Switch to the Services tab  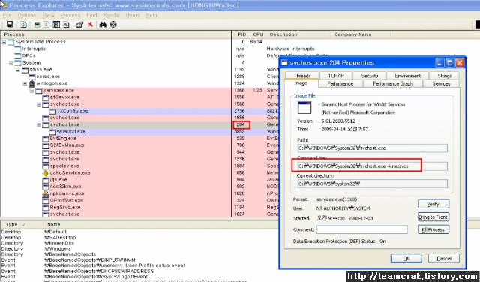coord(441,83)
